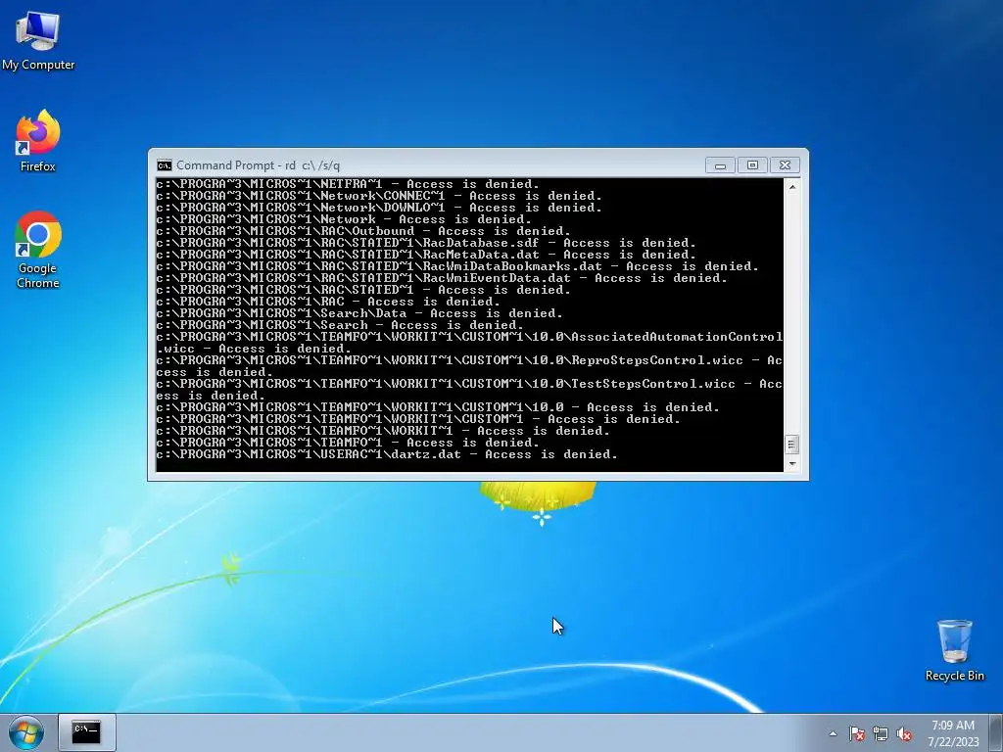Show hidden tray icons arrow
Image resolution: width=1003 pixels, height=752 pixels.
pos(833,733)
